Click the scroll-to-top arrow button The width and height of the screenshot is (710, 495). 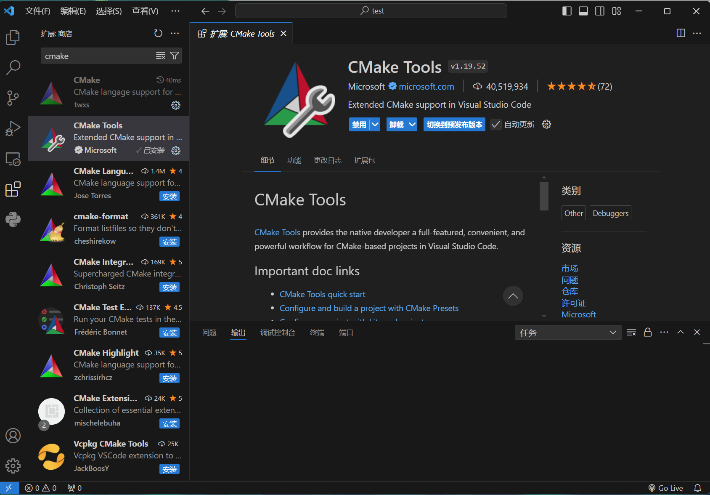point(513,296)
